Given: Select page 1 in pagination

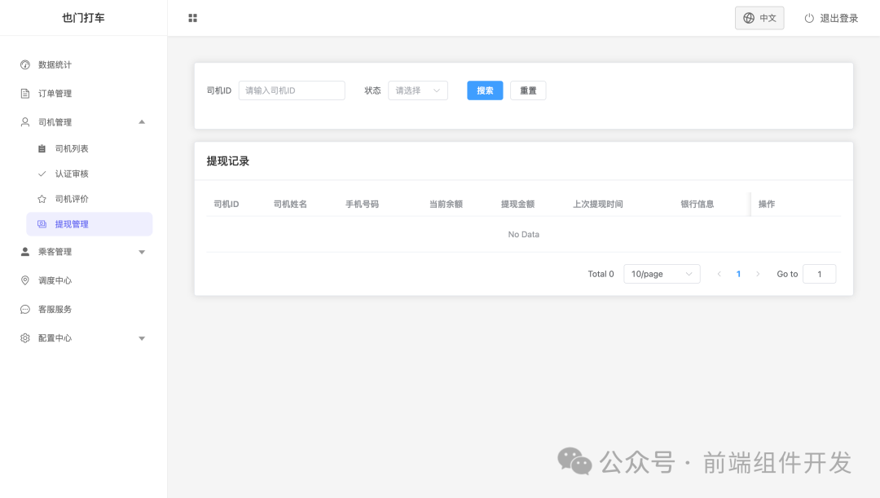Looking at the screenshot, I should tap(738, 274).
